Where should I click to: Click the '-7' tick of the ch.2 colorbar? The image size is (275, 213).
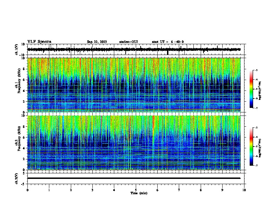256,166
